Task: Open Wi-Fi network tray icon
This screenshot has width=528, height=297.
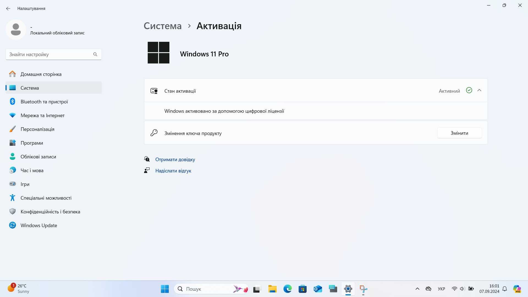Action: coord(454,289)
